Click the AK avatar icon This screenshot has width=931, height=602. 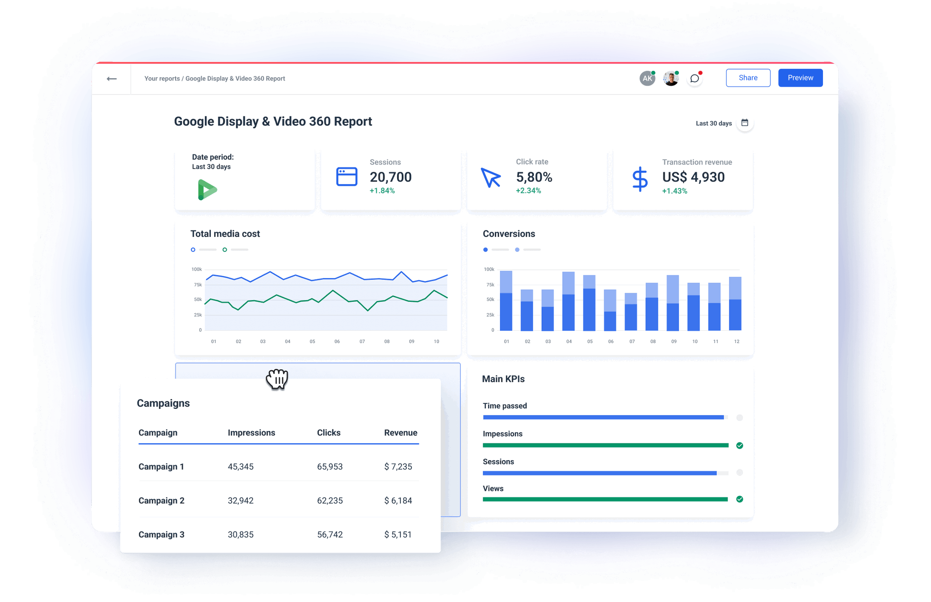[647, 78]
